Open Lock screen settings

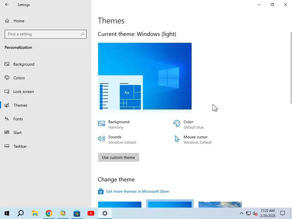coord(23,92)
